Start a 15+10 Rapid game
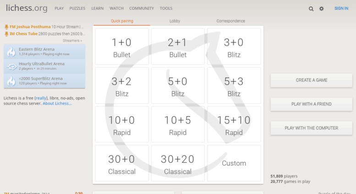Viewport: 356px width, 194px height. coord(234,124)
